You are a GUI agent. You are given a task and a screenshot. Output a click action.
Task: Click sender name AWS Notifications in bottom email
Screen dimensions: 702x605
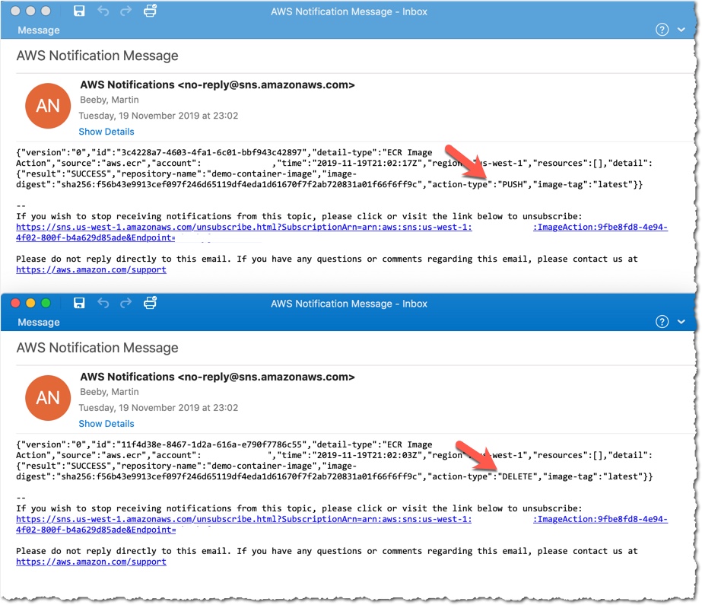(128, 377)
